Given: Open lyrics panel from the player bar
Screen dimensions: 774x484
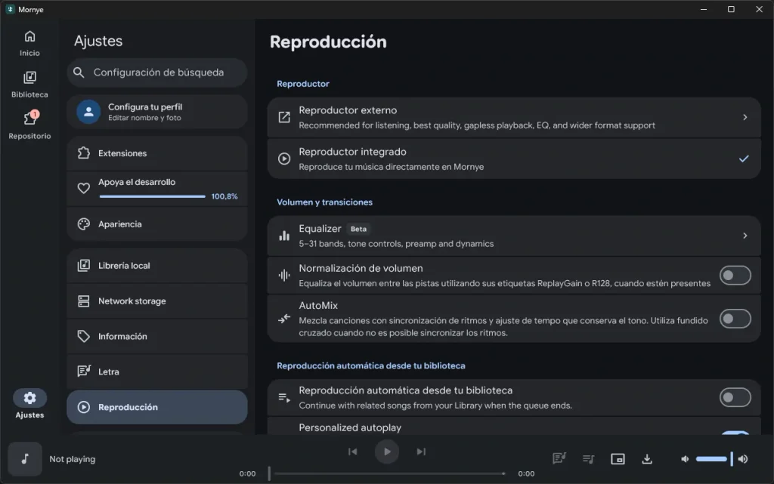Looking at the screenshot, I should [559, 459].
